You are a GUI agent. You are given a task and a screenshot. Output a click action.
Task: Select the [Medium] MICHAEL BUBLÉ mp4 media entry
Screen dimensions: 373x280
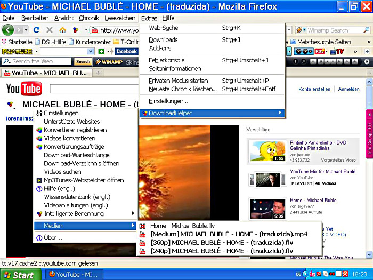tap(229, 234)
